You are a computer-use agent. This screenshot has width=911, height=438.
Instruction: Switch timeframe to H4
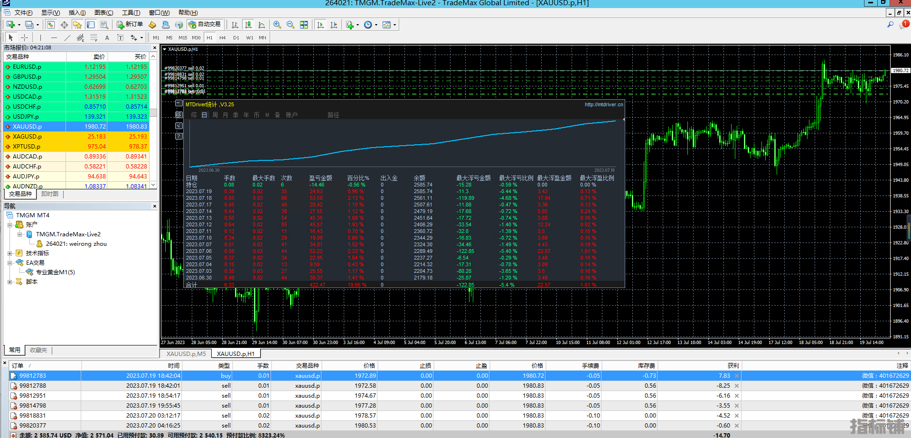[x=223, y=37]
